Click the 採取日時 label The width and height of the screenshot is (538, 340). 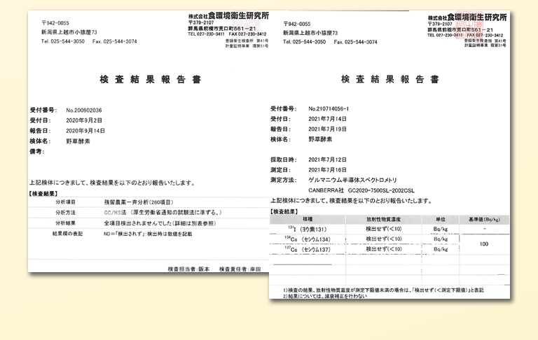click(x=284, y=160)
